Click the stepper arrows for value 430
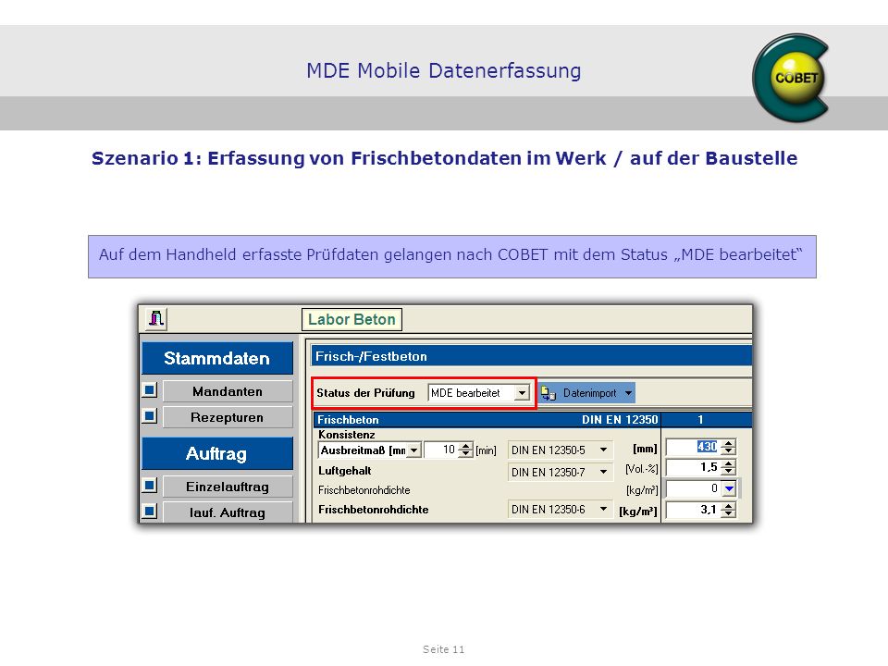This screenshot has width=888, height=666. (x=729, y=447)
